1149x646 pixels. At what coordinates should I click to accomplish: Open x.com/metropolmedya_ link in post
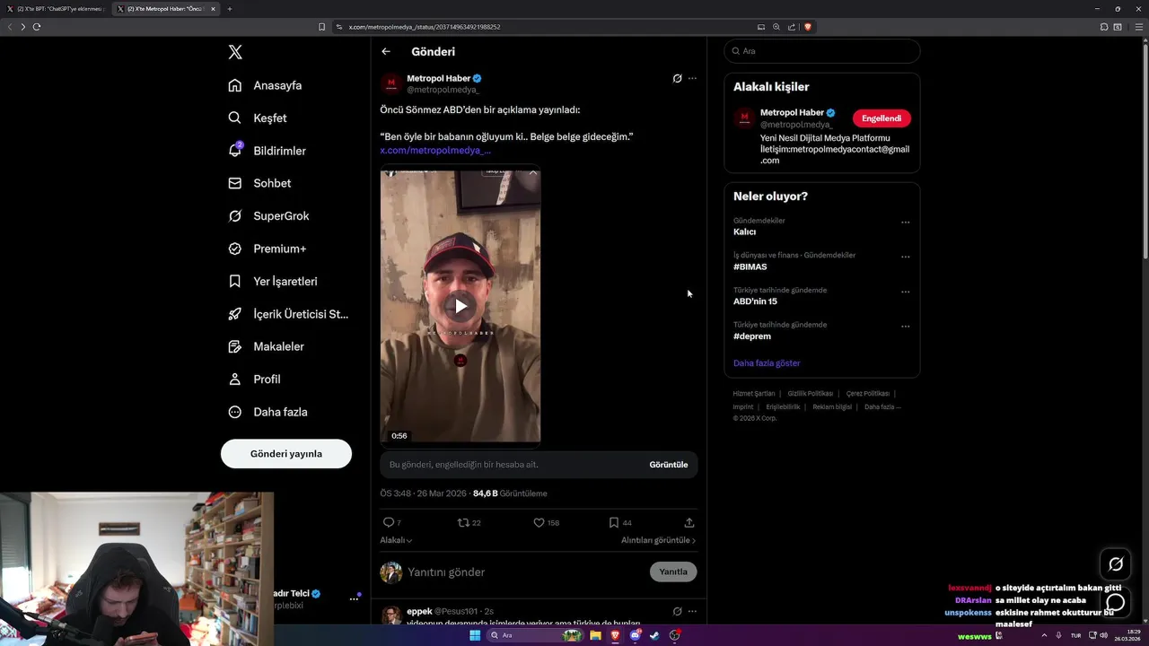pos(435,150)
